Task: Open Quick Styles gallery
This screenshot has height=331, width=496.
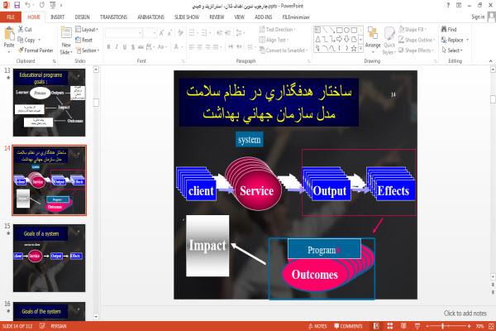Action: point(389,41)
